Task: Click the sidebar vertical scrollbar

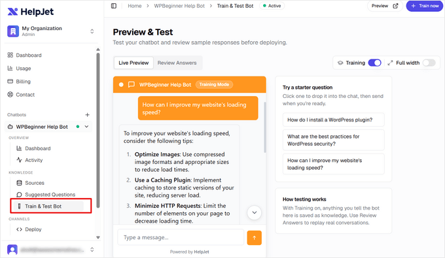Action: point(98,130)
